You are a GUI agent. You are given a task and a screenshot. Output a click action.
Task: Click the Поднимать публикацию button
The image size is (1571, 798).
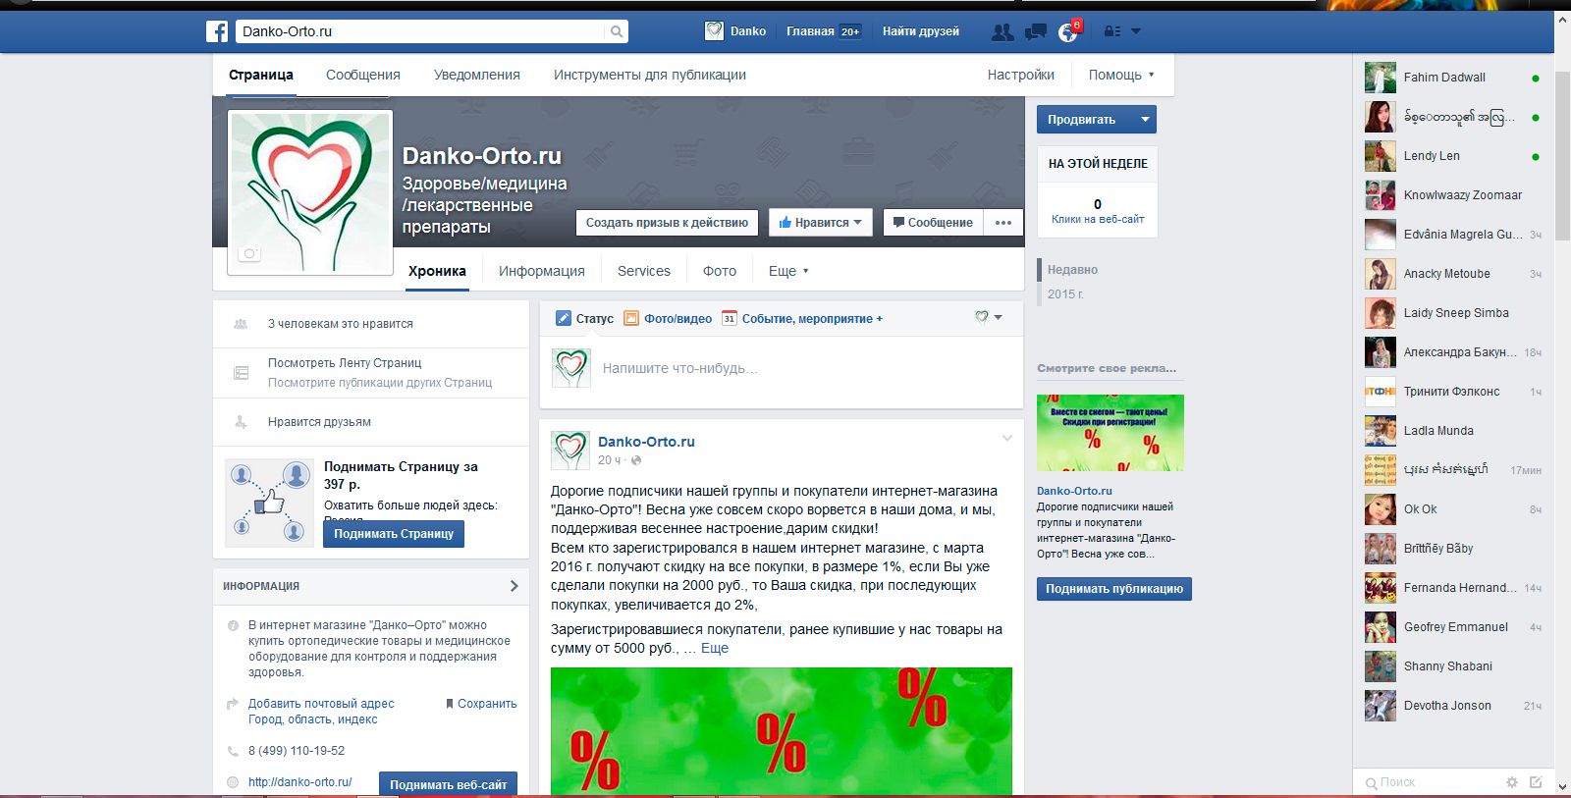[x=1114, y=589]
